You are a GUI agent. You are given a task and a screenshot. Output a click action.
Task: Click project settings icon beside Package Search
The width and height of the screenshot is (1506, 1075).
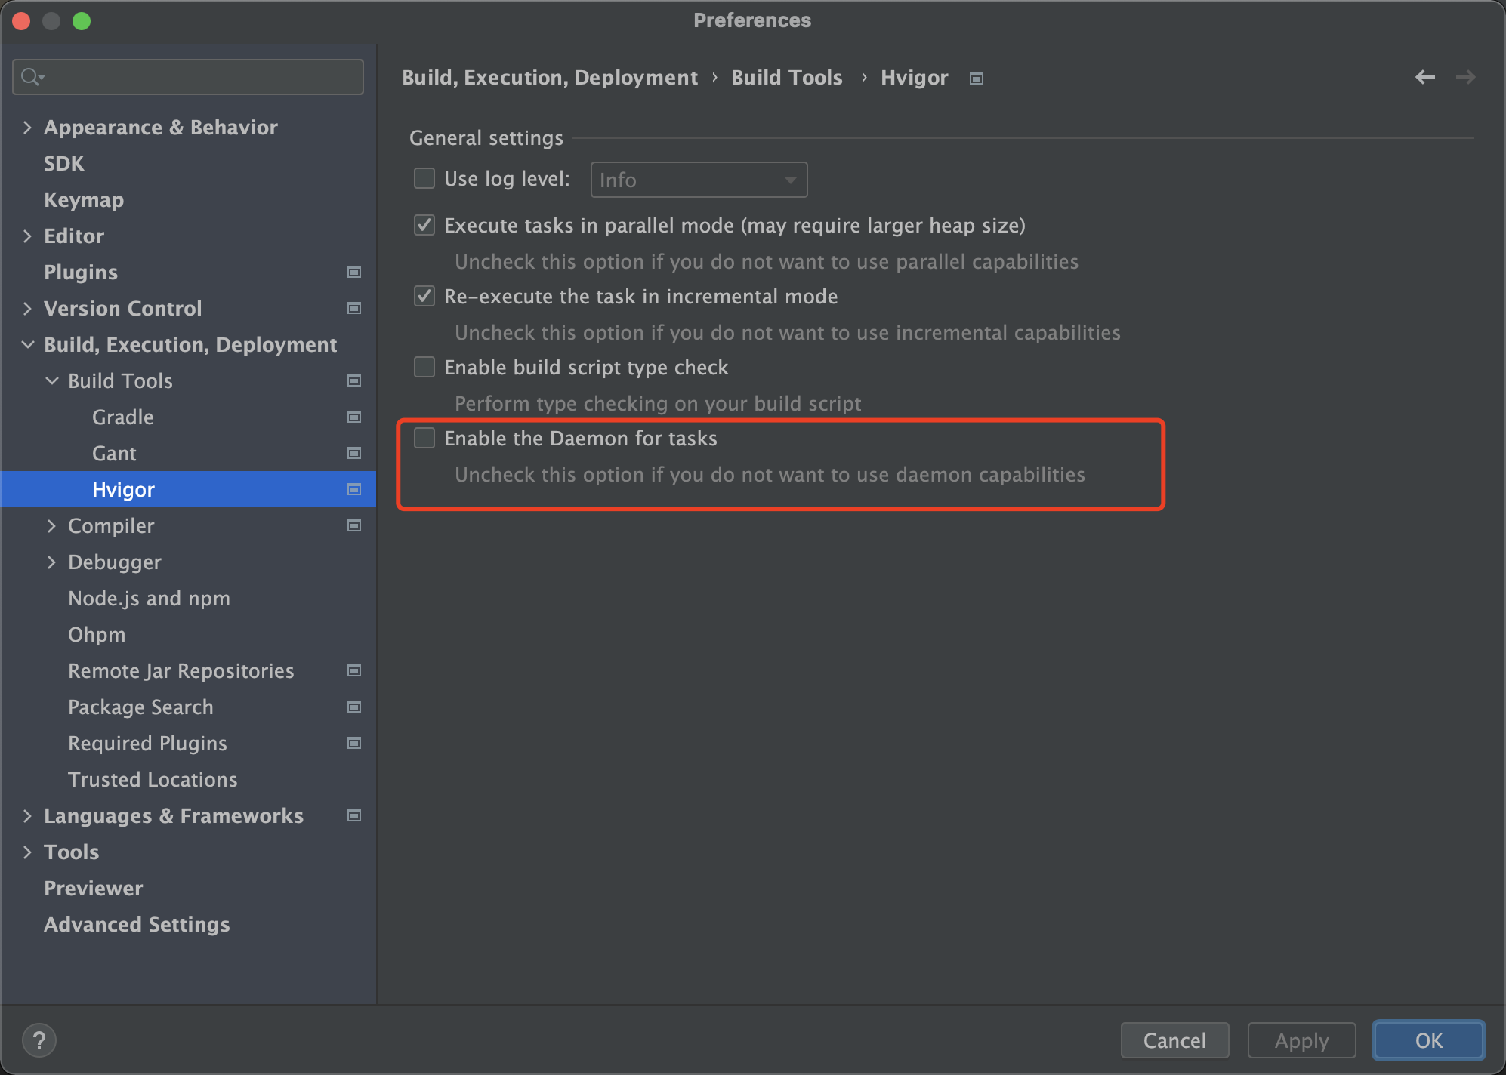(353, 707)
